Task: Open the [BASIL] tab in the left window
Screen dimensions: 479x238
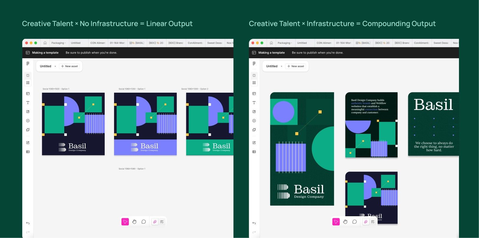Action: click(137, 43)
